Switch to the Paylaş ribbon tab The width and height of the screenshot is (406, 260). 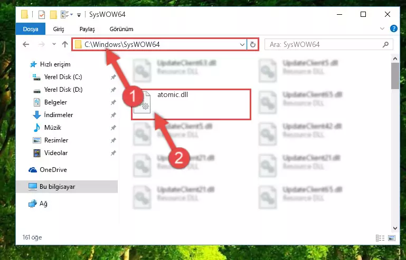coord(87,29)
